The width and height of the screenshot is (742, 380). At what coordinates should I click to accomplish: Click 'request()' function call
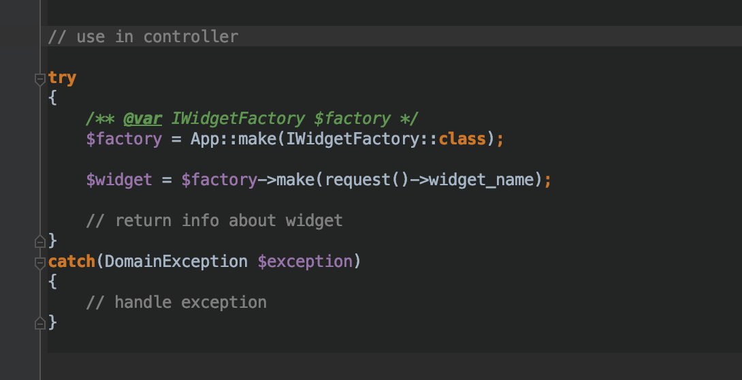(x=367, y=180)
